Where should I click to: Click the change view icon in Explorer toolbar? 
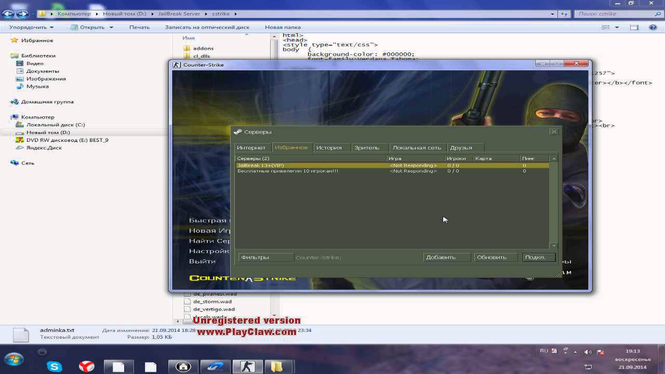(x=605, y=27)
